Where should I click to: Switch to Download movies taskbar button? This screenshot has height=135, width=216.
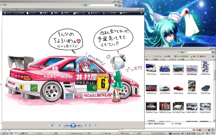(x=76, y=133)
